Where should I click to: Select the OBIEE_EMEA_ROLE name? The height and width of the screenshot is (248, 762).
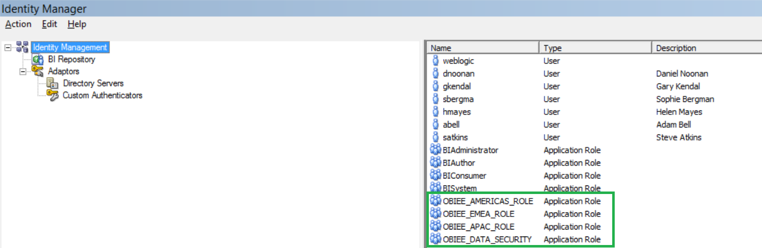478,214
